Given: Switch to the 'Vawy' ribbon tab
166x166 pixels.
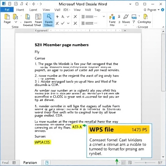Looking at the screenshot, I should pyautogui.click(x=46, y=10).
